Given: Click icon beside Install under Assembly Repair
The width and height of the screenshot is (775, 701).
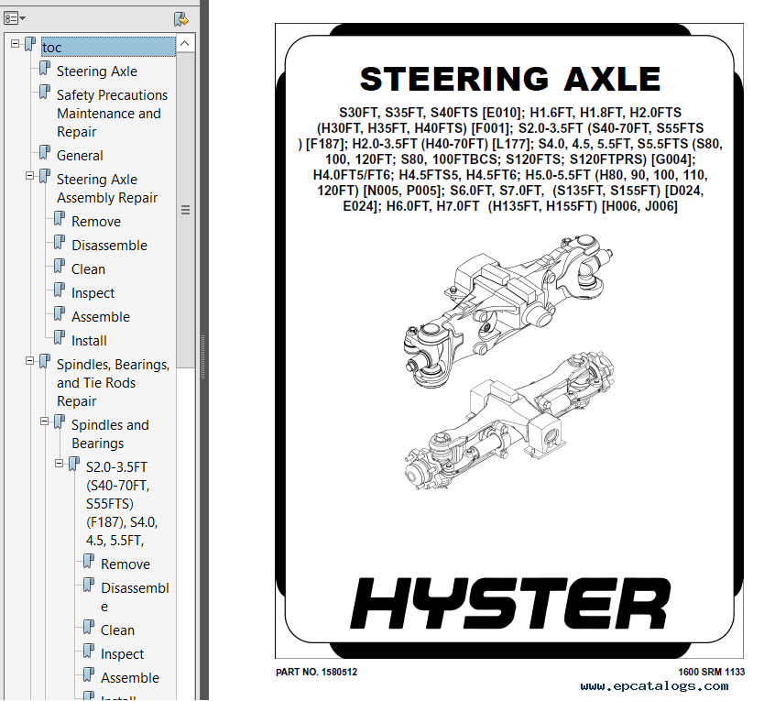Looking at the screenshot, I should pos(60,337).
